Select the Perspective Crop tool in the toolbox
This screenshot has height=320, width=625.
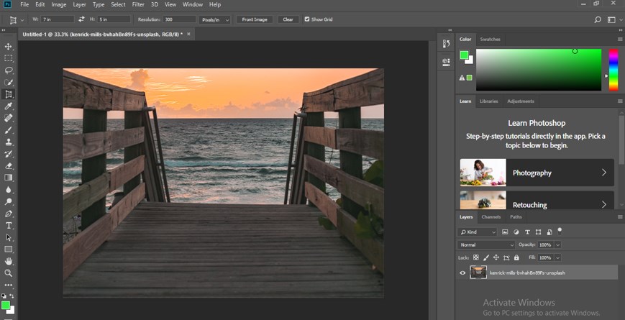click(x=9, y=94)
